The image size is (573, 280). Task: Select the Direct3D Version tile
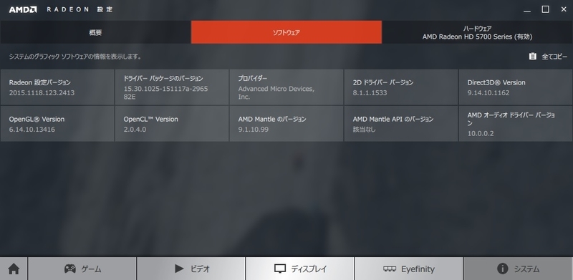[516, 87]
